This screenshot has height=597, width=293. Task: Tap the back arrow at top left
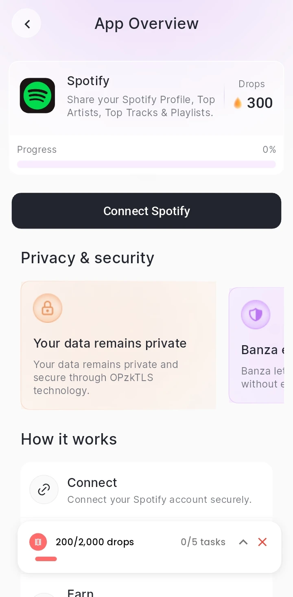26,24
